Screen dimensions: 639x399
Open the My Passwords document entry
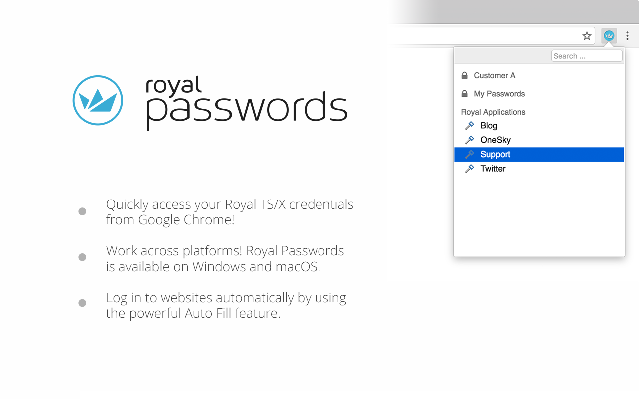499,94
